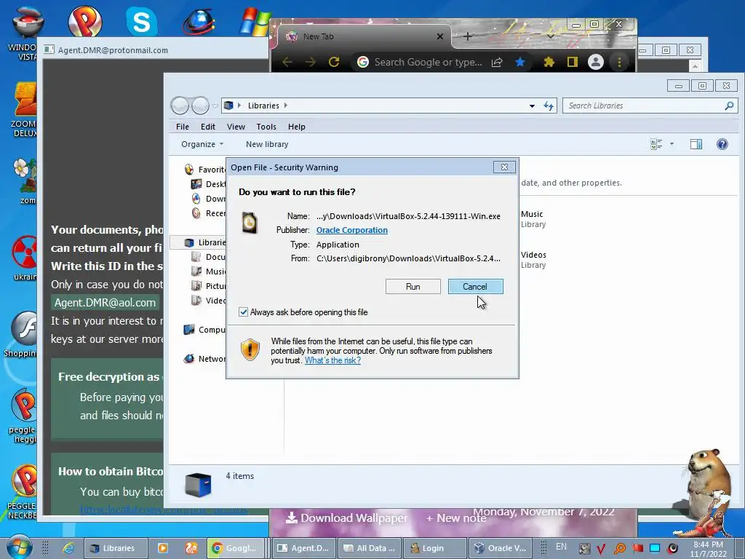This screenshot has height=559, width=745.
Task: Click the refresh icon beside the address bar
Action: pyautogui.click(x=549, y=106)
